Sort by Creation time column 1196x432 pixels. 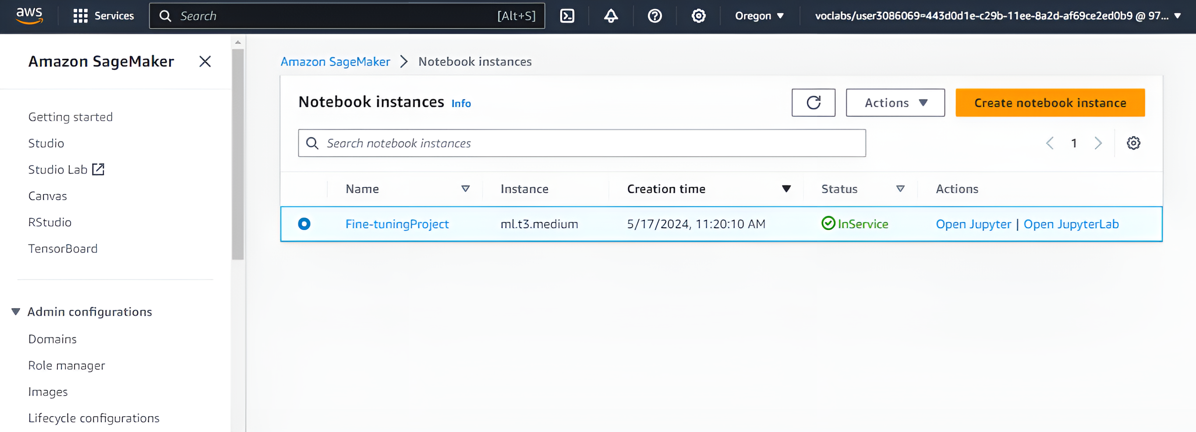tap(786, 188)
